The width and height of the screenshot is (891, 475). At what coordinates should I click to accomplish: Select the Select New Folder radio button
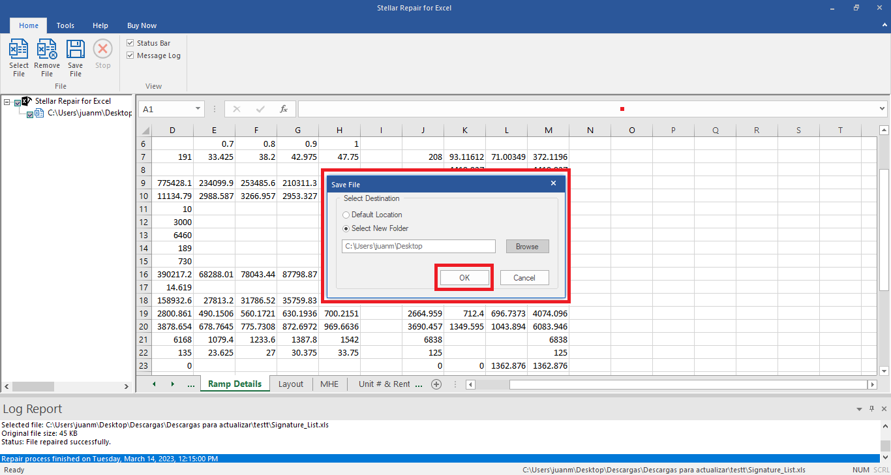click(346, 228)
